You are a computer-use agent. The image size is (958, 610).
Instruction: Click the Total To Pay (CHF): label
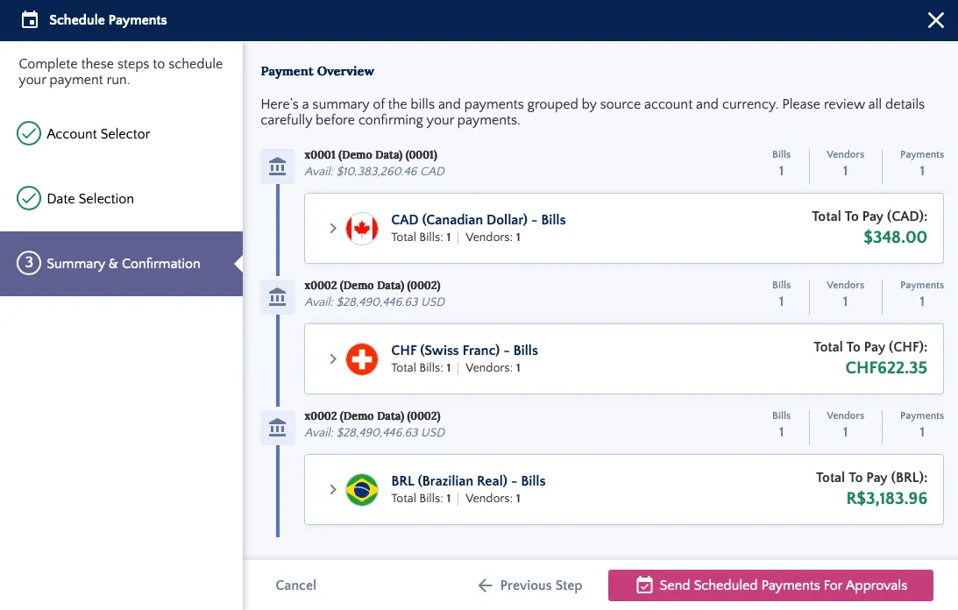870,347
